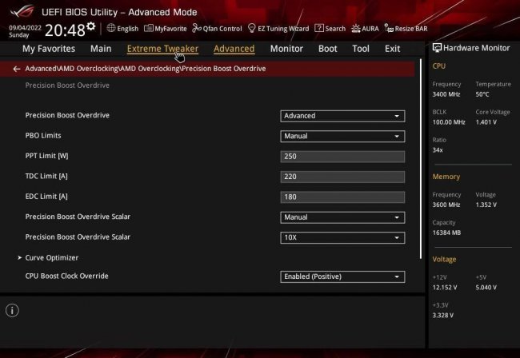Screen dimensions: 520x358
Task: Select the TDC Limit [A] label
Action: click(46, 176)
